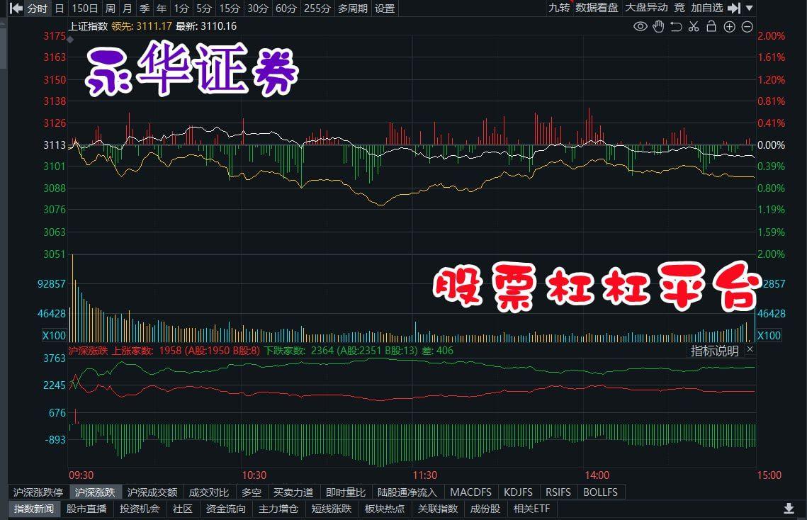Image resolution: width=807 pixels, height=520 pixels.
Task: Click the forward arrow icon near 加自选
Action: 735,9
